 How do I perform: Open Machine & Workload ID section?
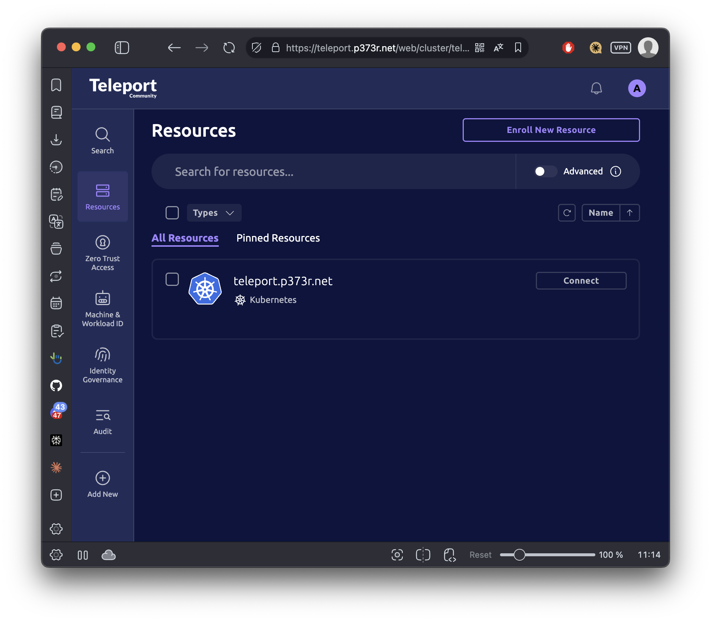[102, 309]
